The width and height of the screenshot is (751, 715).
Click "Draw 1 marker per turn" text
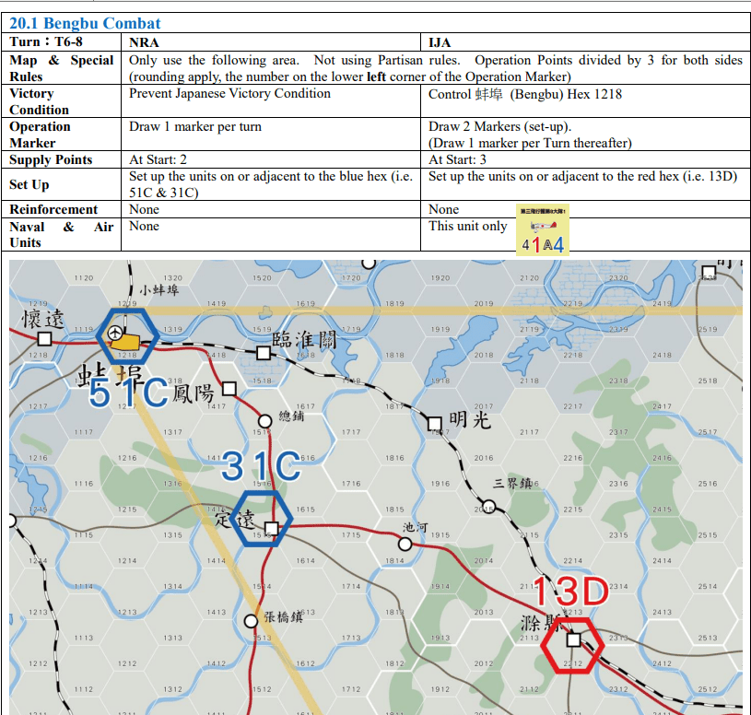click(x=195, y=127)
